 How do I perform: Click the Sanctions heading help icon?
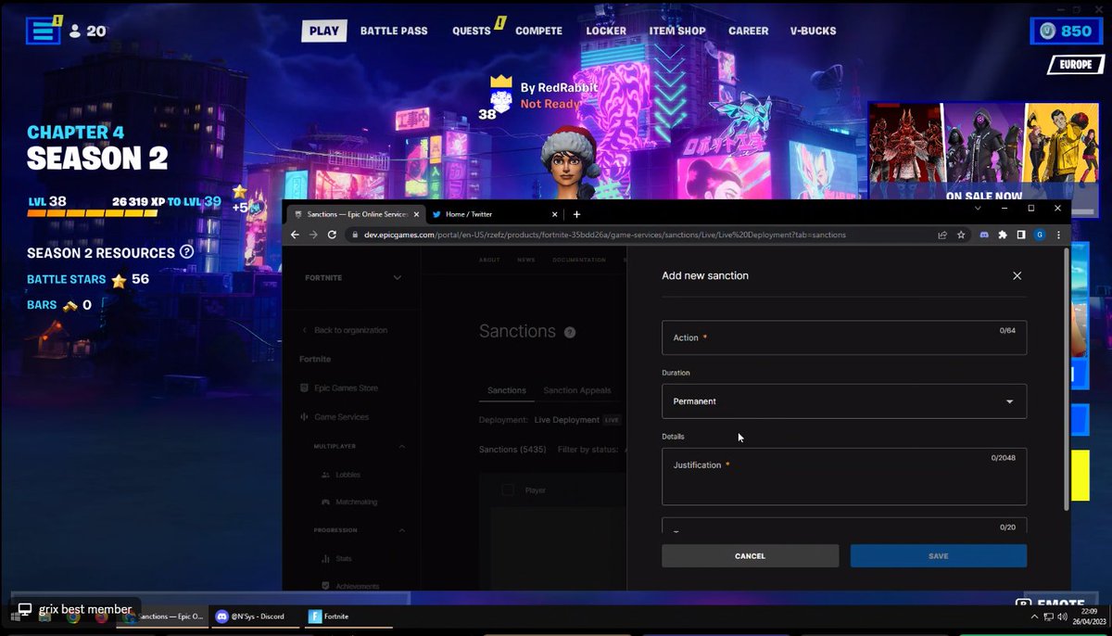tap(570, 332)
